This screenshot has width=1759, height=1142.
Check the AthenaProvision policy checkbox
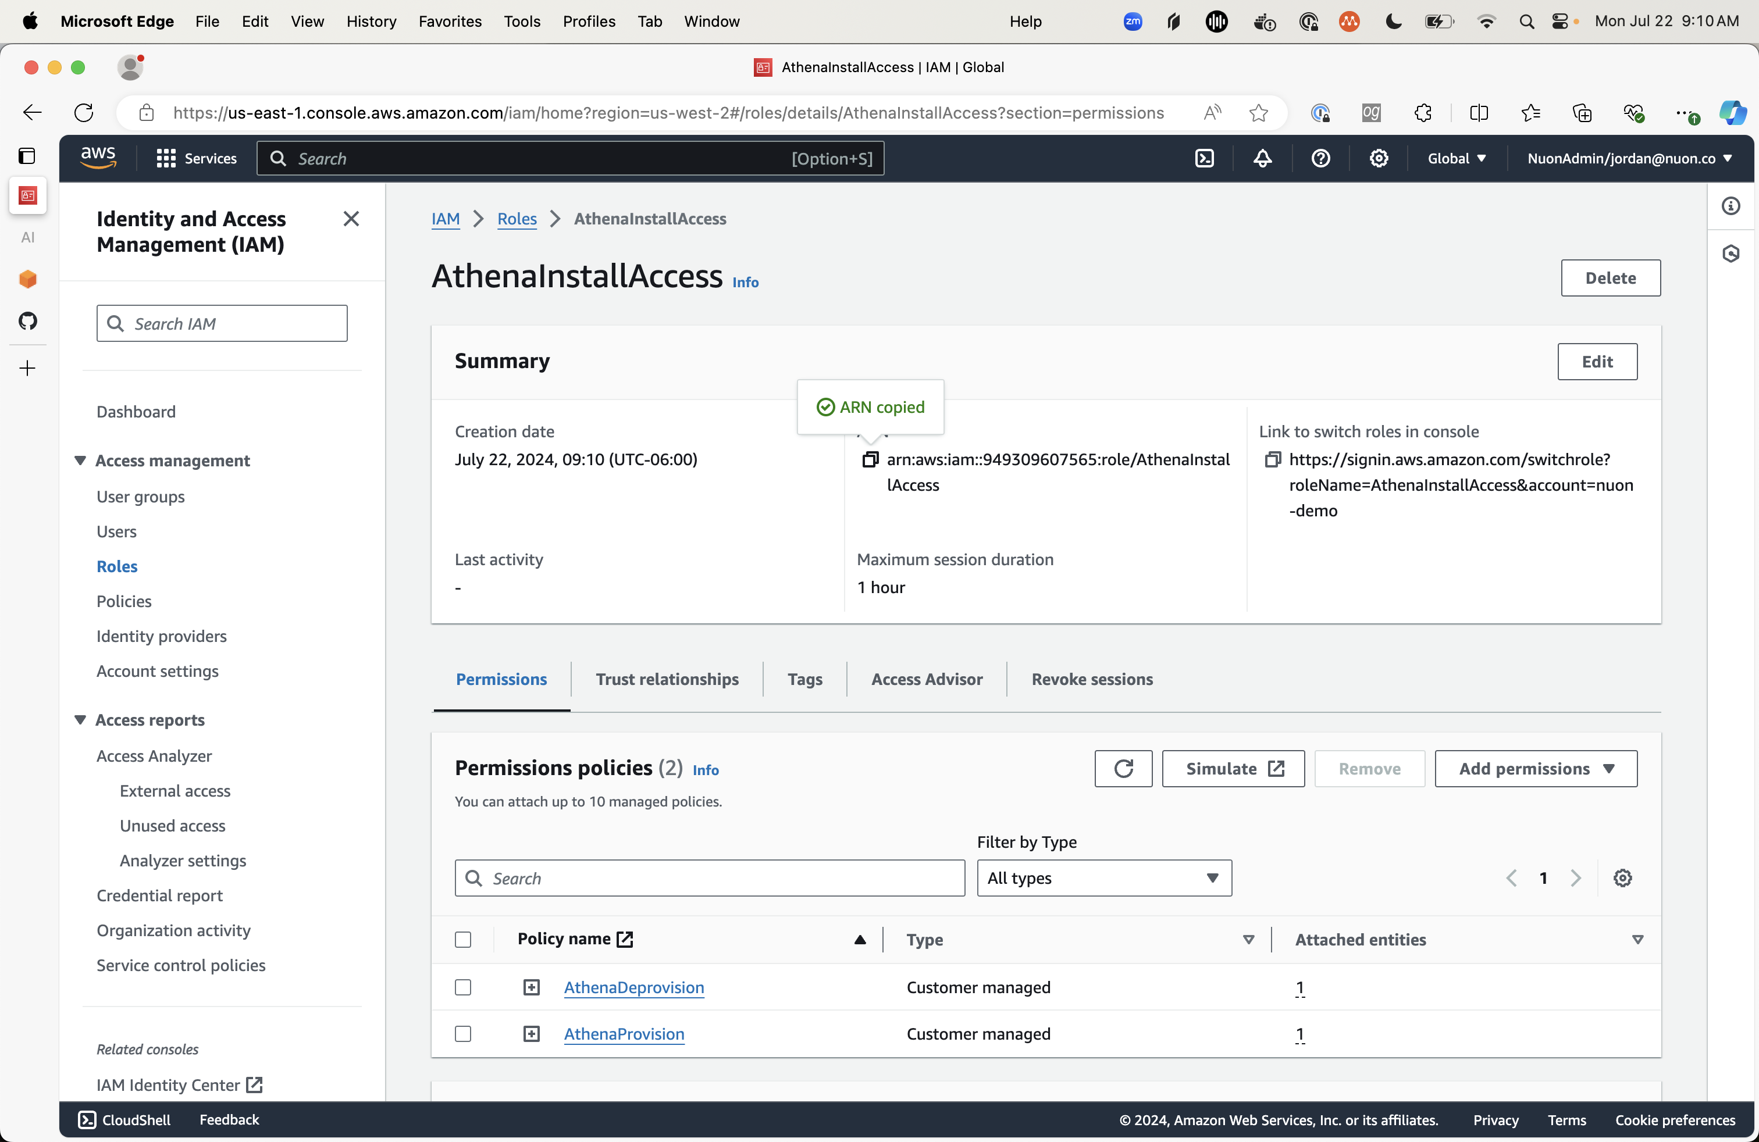coord(462,1033)
